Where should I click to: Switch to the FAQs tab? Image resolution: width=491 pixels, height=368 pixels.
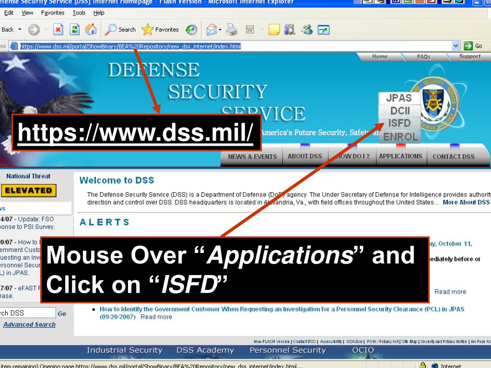[424, 57]
